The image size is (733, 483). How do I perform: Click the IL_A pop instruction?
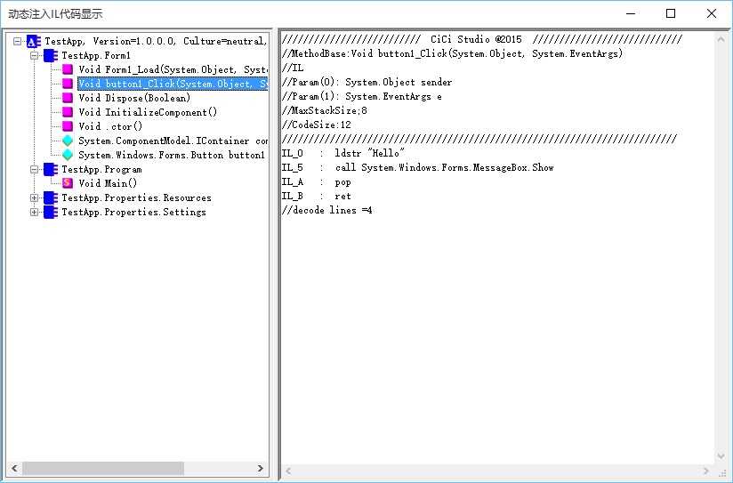pos(317,181)
